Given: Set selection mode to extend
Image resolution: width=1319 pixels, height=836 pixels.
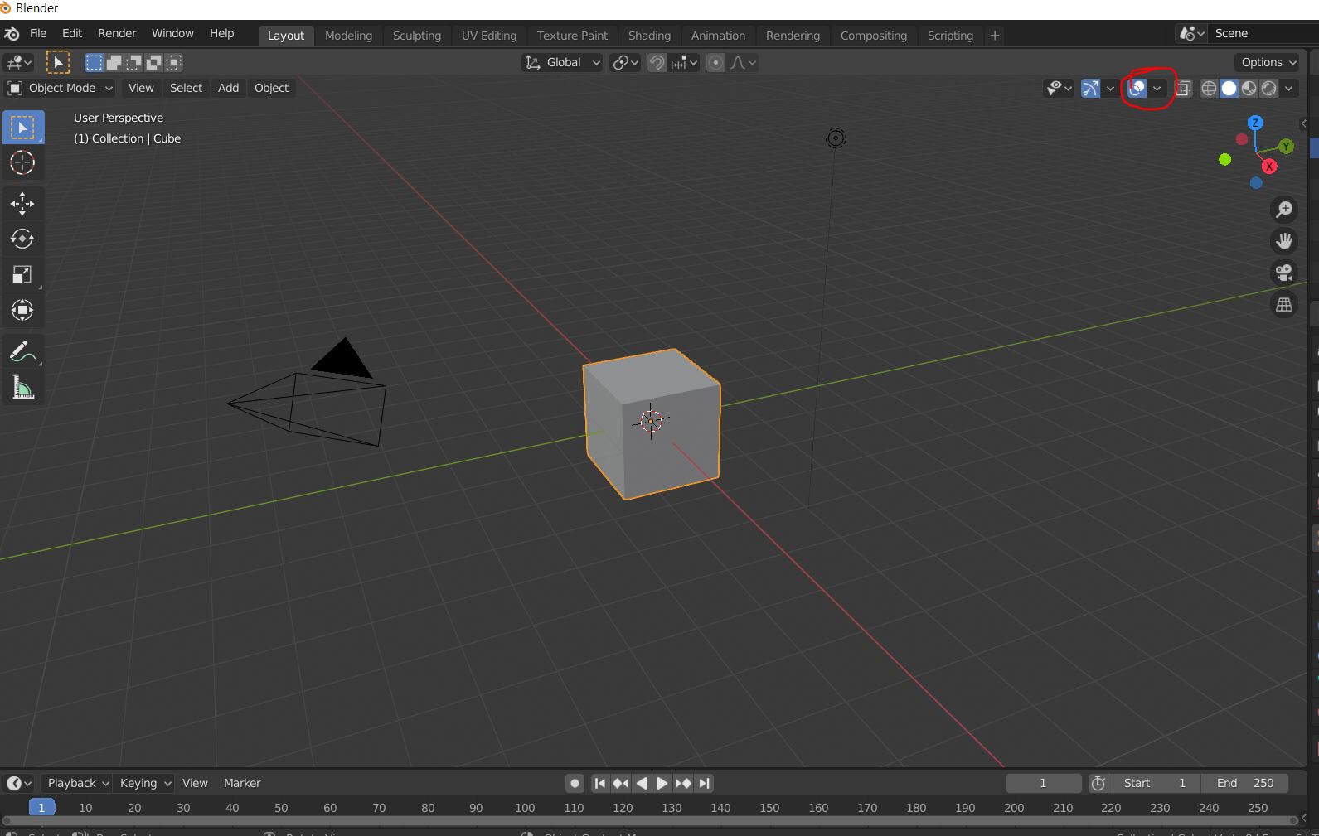Looking at the screenshot, I should (x=114, y=62).
